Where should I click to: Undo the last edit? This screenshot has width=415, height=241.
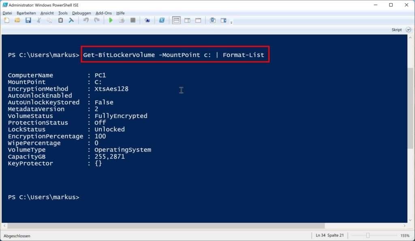[85, 20]
